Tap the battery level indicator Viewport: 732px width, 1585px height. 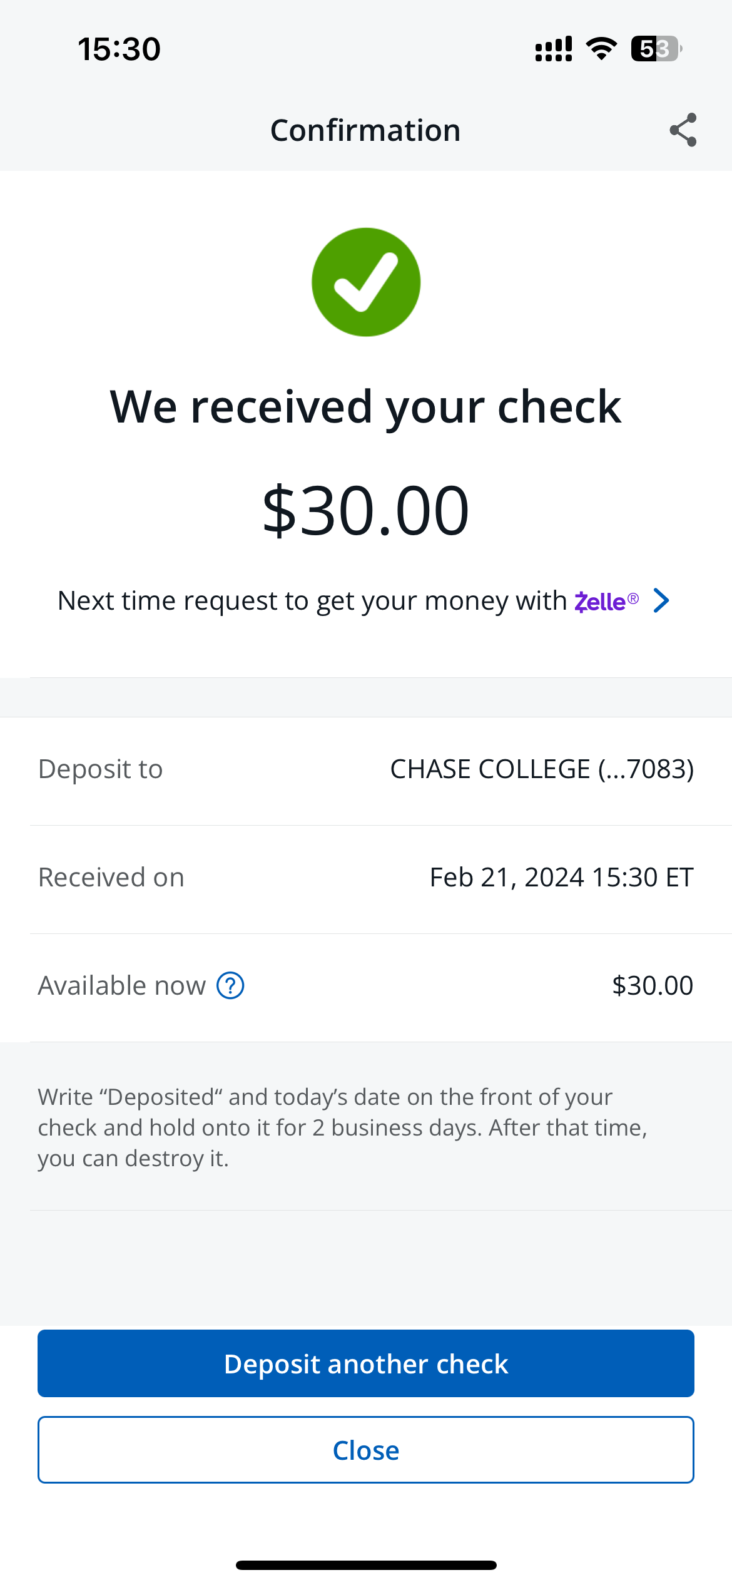pos(656,49)
